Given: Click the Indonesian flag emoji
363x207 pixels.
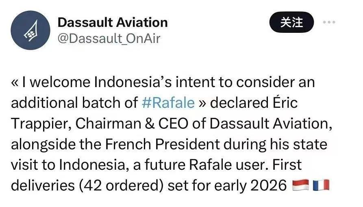Looking at the screenshot, I should coord(300,185).
